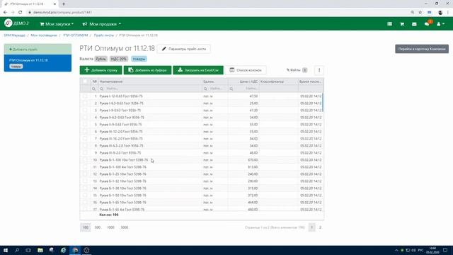This screenshot has height=255, width=453.
Task: Click the browser address bar
Action: pos(217,13)
